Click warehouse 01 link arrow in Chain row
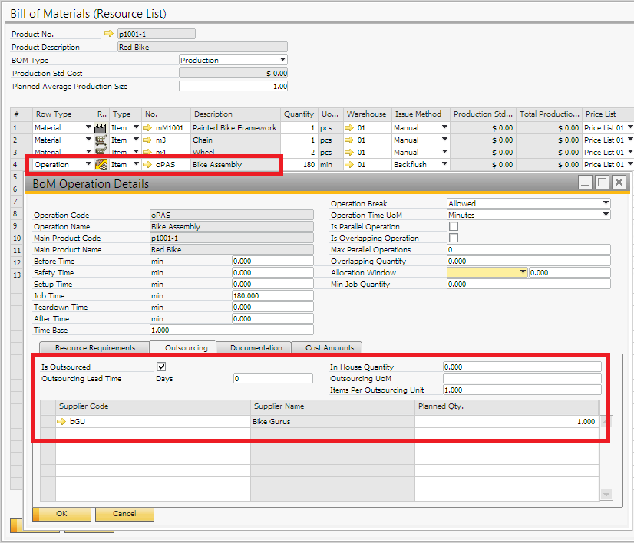Screen dimensions: 634x543 (349, 140)
